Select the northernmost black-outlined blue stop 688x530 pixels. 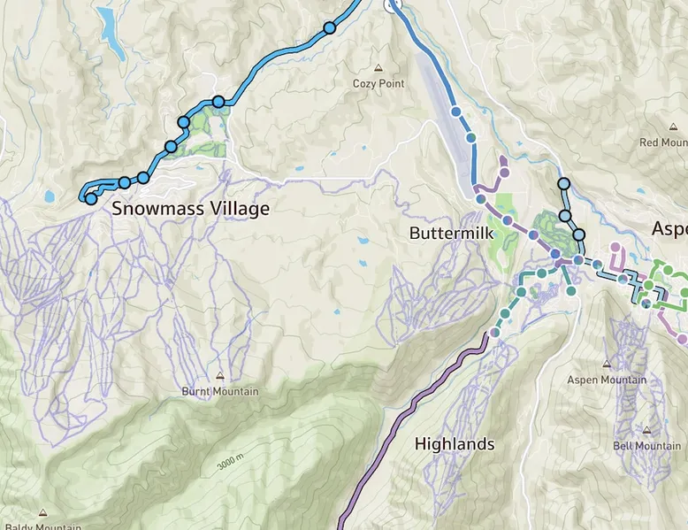(564, 183)
